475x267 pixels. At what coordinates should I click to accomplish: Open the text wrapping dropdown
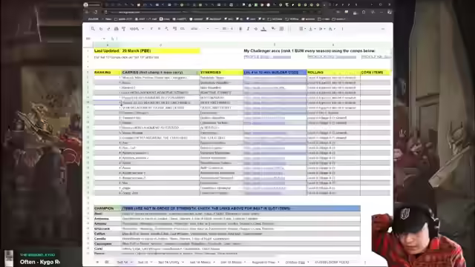click(321, 29)
